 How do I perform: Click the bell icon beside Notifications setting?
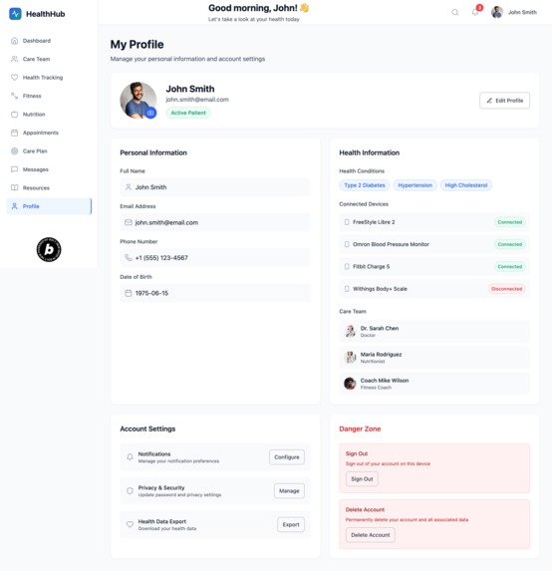(130, 457)
